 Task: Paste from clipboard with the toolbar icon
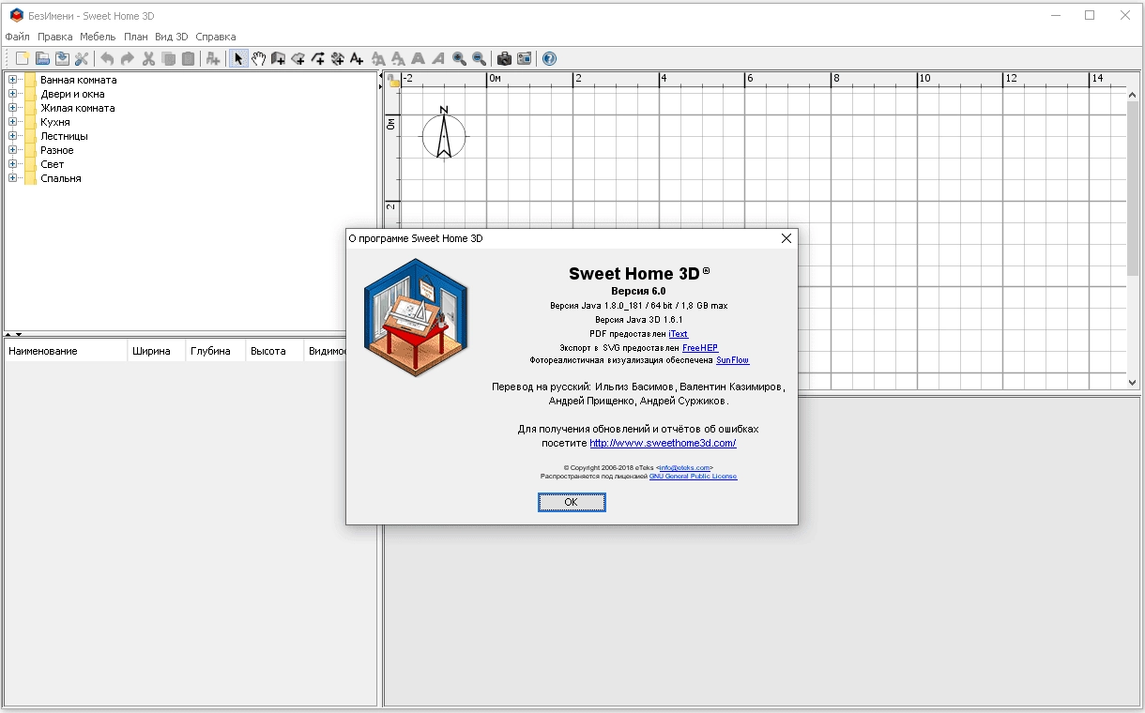pyautogui.click(x=188, y=59)
